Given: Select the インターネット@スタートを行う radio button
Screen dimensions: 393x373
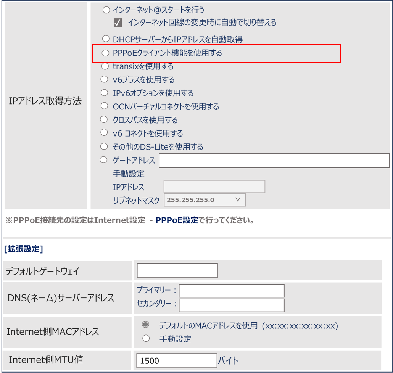Looking at the screenshot, I should coord(106,10).
